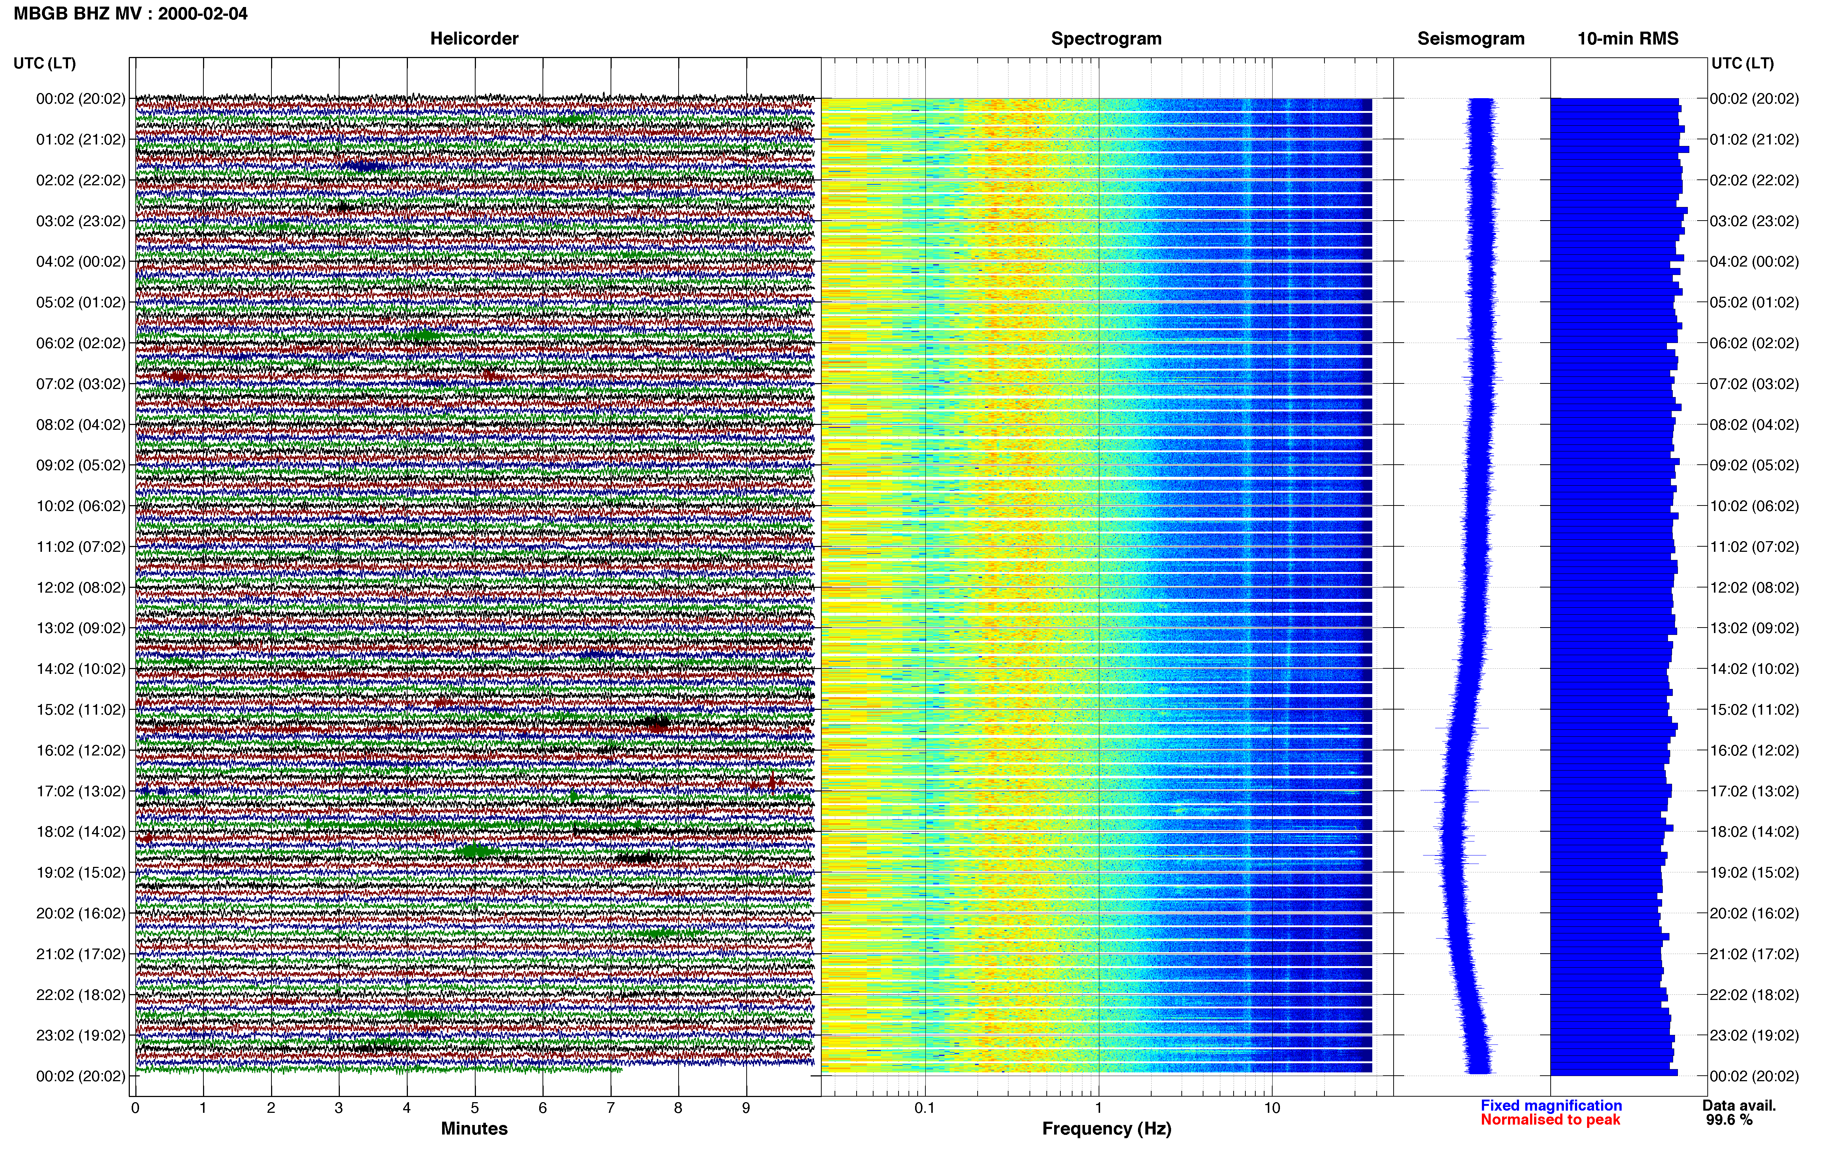
Task: Click left time label '15:02 (11:02)'
Action: click(81, 710)
